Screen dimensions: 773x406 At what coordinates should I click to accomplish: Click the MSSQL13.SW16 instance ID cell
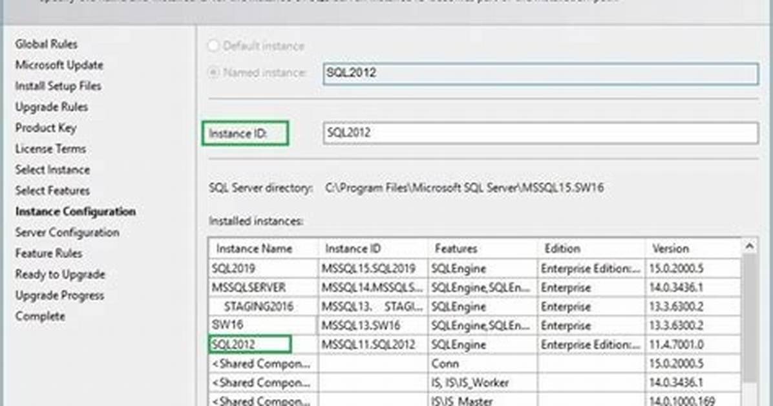pos(373,325)
